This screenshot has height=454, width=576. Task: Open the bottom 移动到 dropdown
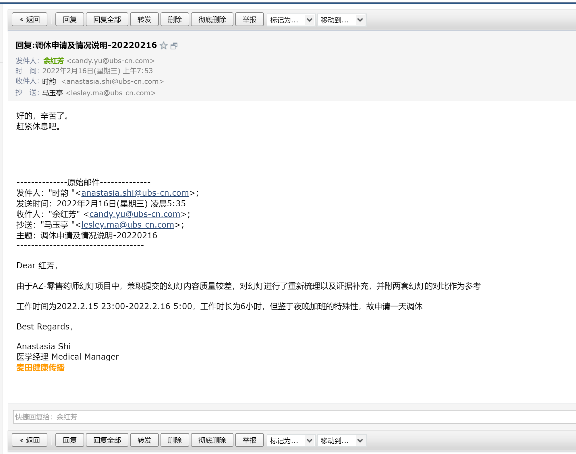pos(341,440)
